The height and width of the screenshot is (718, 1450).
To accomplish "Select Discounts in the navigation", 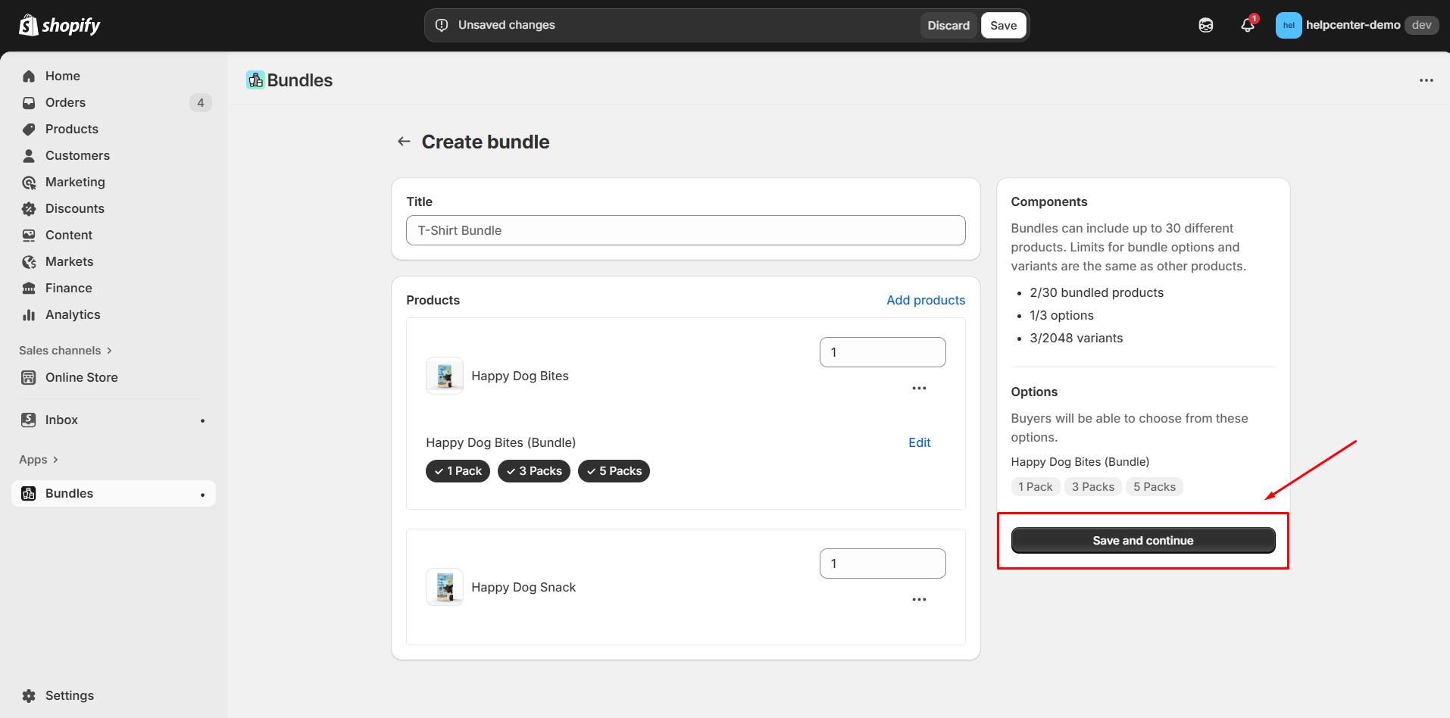I will (74, 208).
